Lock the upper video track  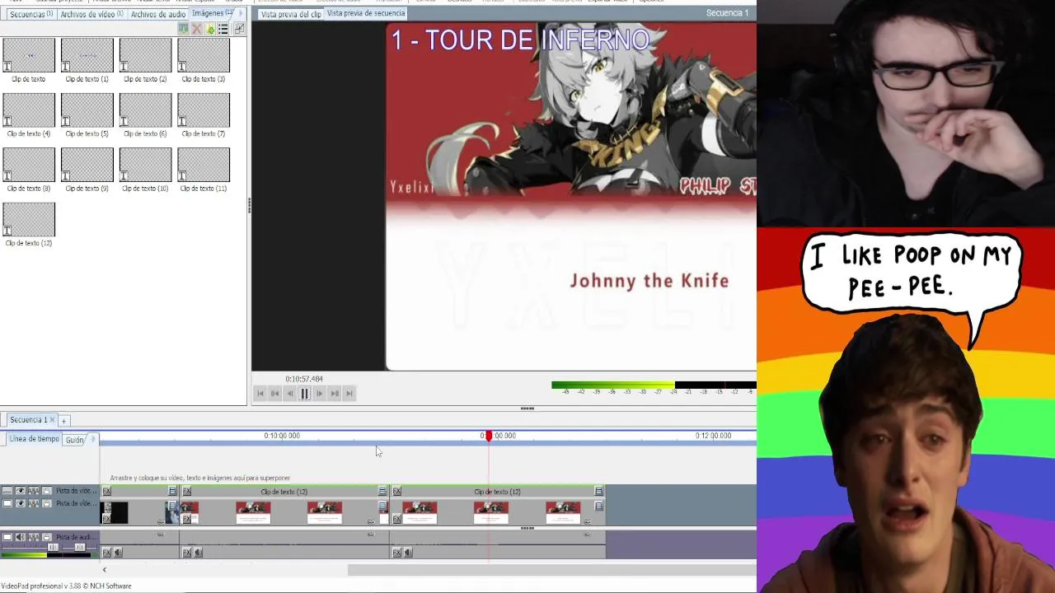[47, 491]
